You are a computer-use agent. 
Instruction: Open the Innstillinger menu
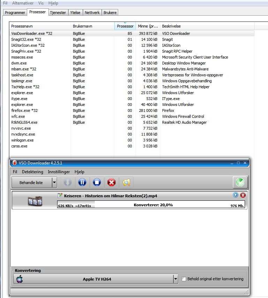pyautogui.click(x=59, y=172)
